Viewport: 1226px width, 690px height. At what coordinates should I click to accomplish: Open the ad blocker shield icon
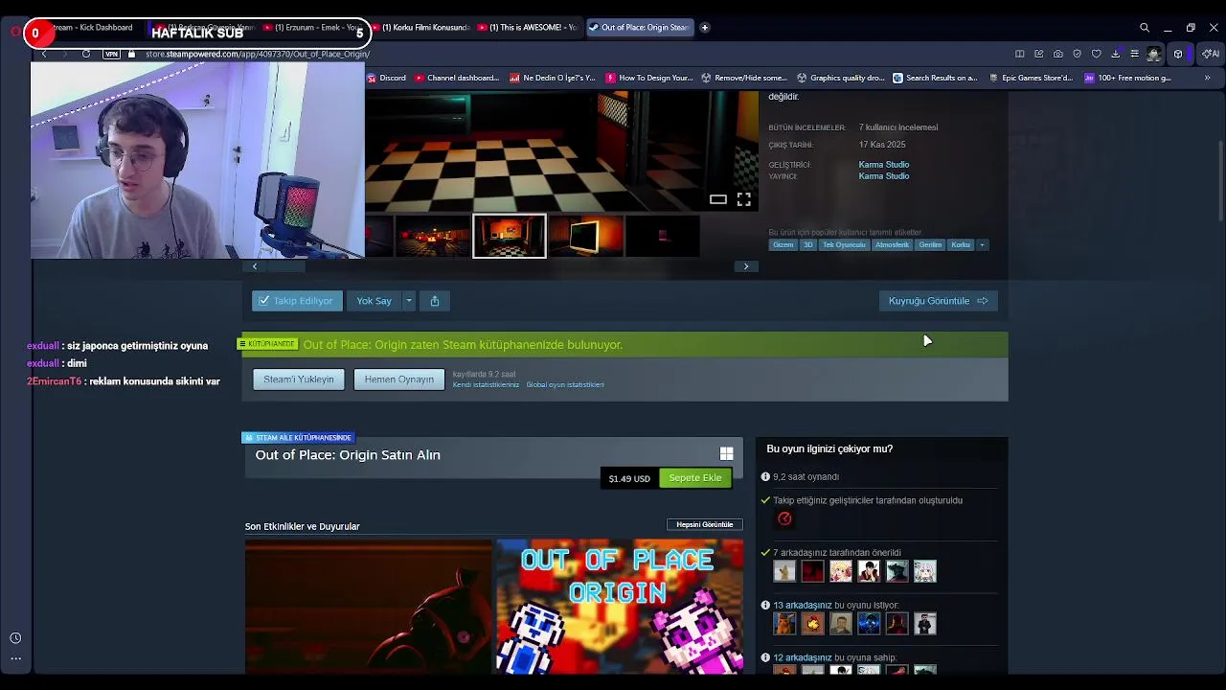tap(1077, 54)
